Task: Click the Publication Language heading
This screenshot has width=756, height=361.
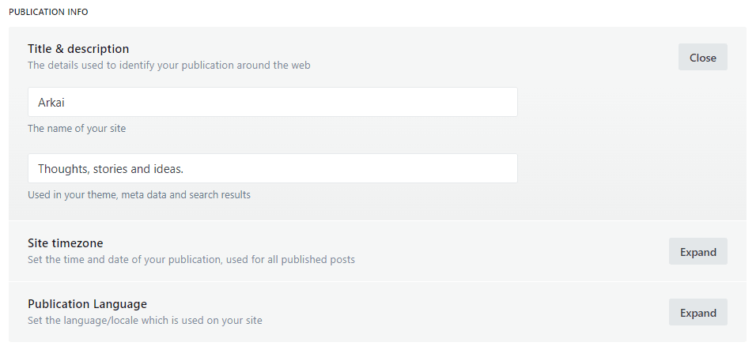Action: 87,304
